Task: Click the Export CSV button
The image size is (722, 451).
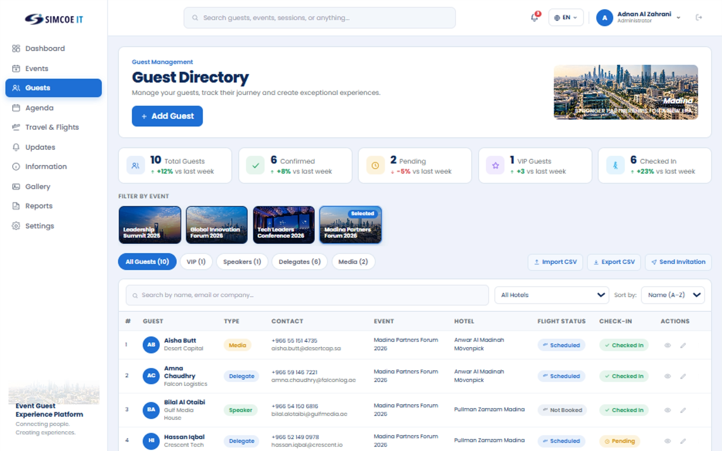Action: tap(614, 262)
